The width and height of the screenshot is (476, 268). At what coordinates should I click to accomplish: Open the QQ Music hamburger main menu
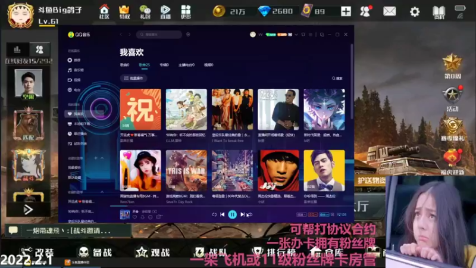[x=310, y=35]
